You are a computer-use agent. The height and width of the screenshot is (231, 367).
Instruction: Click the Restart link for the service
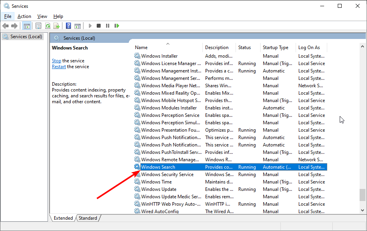coord(59,66)
